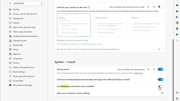Viewport: 180px width, 101px height.
Task: Toggle always use Strict level for InPrivate
Action: click(160, 49)
